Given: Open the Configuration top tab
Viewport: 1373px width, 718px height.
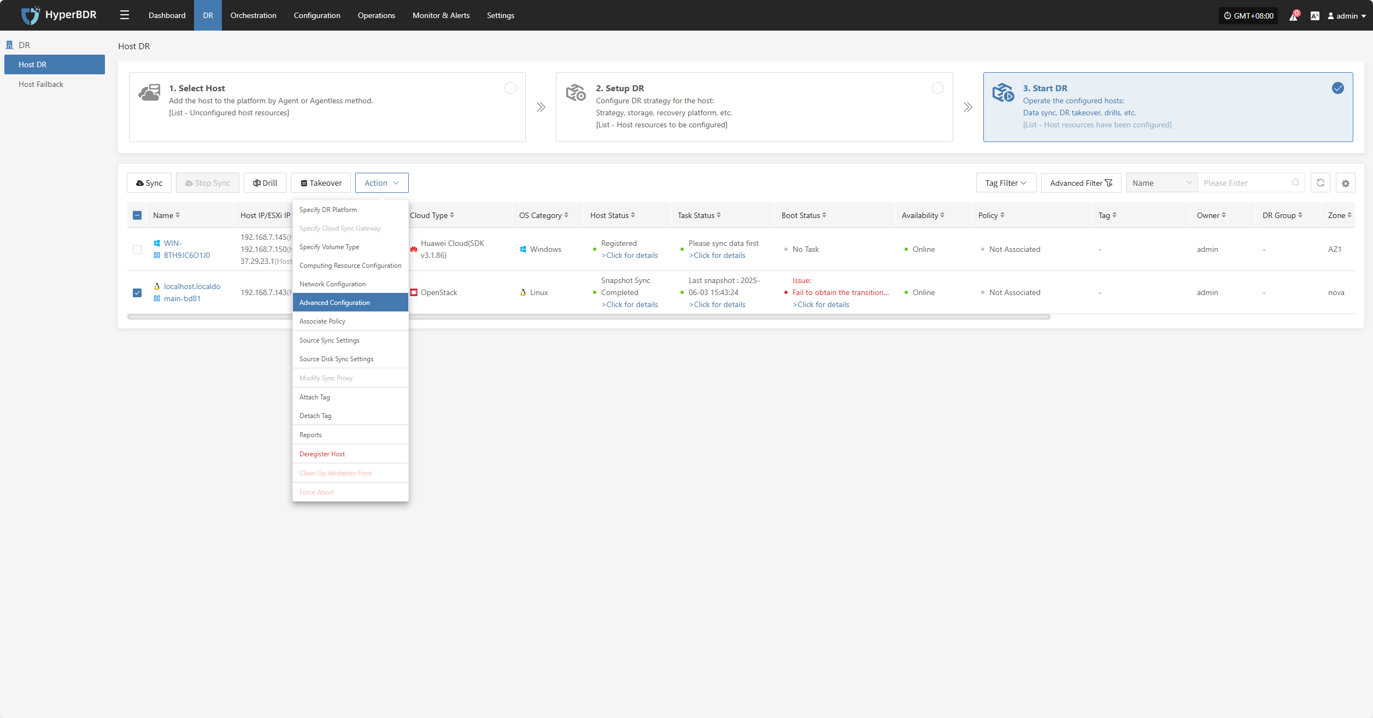Looking at the screenshot, I should tap(317, 15).
